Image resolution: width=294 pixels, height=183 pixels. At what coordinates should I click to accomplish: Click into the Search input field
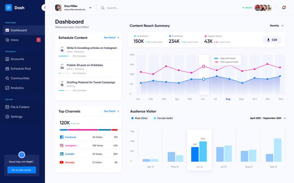(x=122, y=8)
